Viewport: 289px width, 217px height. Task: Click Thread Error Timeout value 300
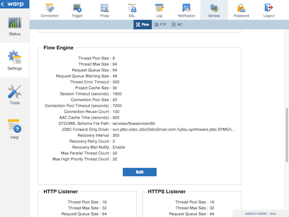click(x=116, y=82)
